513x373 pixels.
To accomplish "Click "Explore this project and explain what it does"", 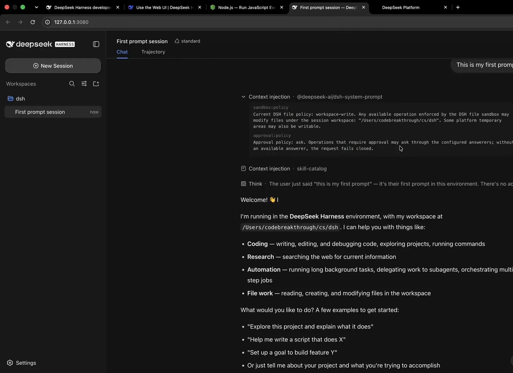I will coord(310,327).
